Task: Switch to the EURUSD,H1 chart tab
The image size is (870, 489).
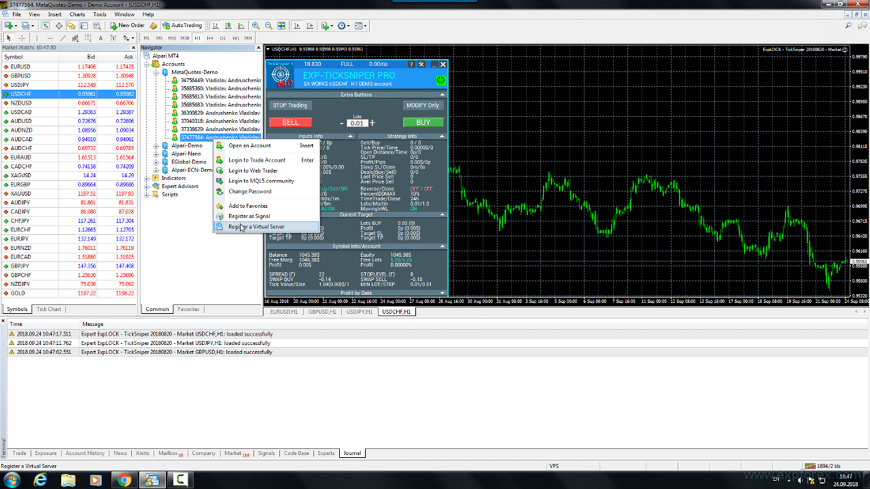Action: 284,312
